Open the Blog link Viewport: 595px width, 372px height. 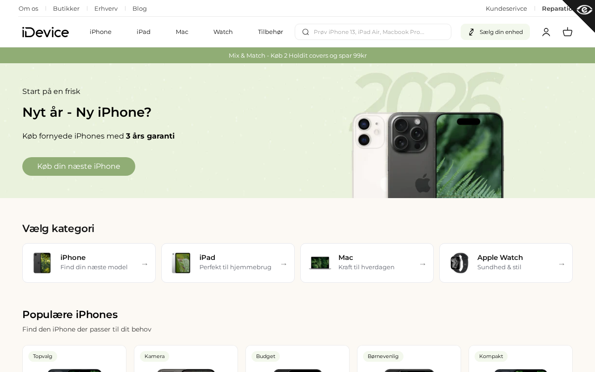click(139, 8)
